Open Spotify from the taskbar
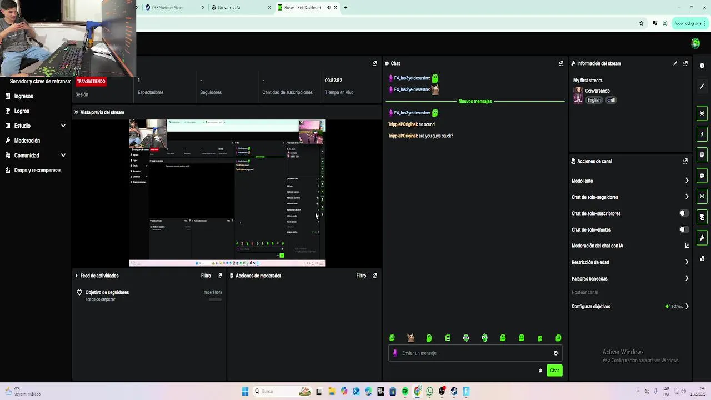The image size is (711, 400). tap(405, 392)
